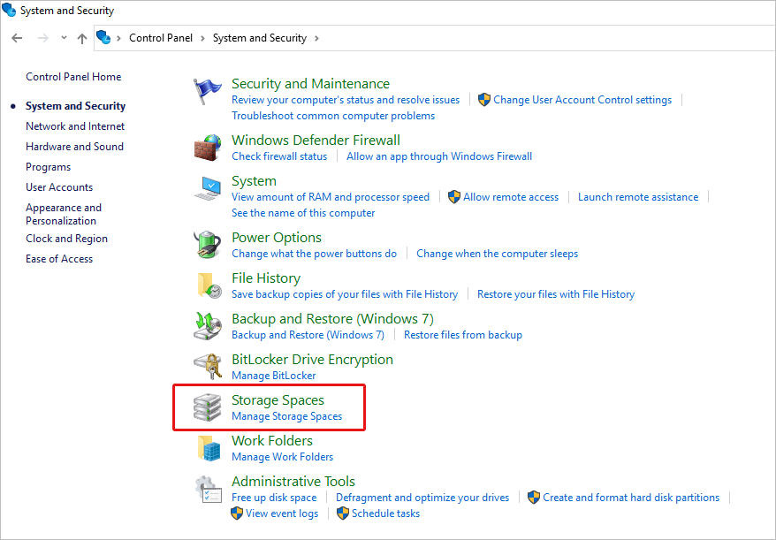Open the Defragment and optimize your drives link
The image size is (776, 540).
[x=422, y=498]
